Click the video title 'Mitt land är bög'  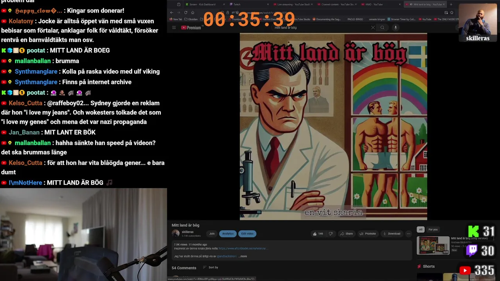[x=186, y=225]
